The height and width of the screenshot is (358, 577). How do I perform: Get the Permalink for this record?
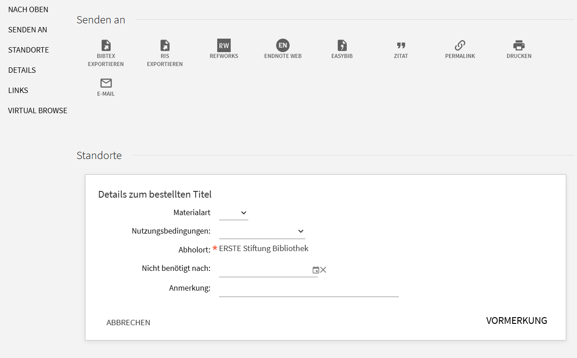point(460,45)
